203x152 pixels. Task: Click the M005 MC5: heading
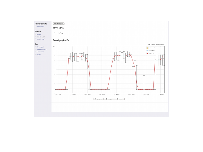point(58,28)
